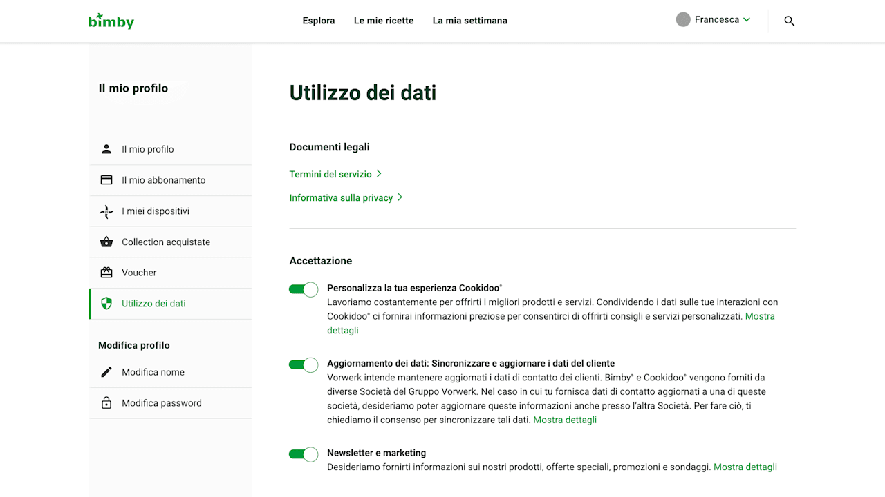885x497 pixels.
Task: Open the Informativa sulla privacy link
Action: pos(341,197)
